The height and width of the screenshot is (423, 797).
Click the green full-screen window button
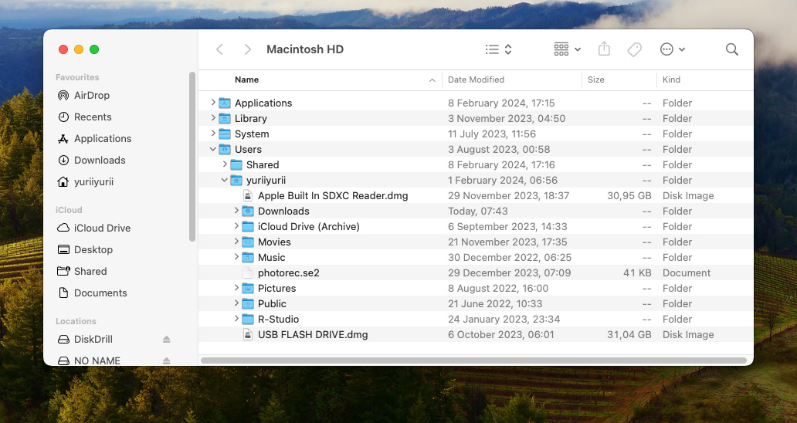(x=94, y=49)
